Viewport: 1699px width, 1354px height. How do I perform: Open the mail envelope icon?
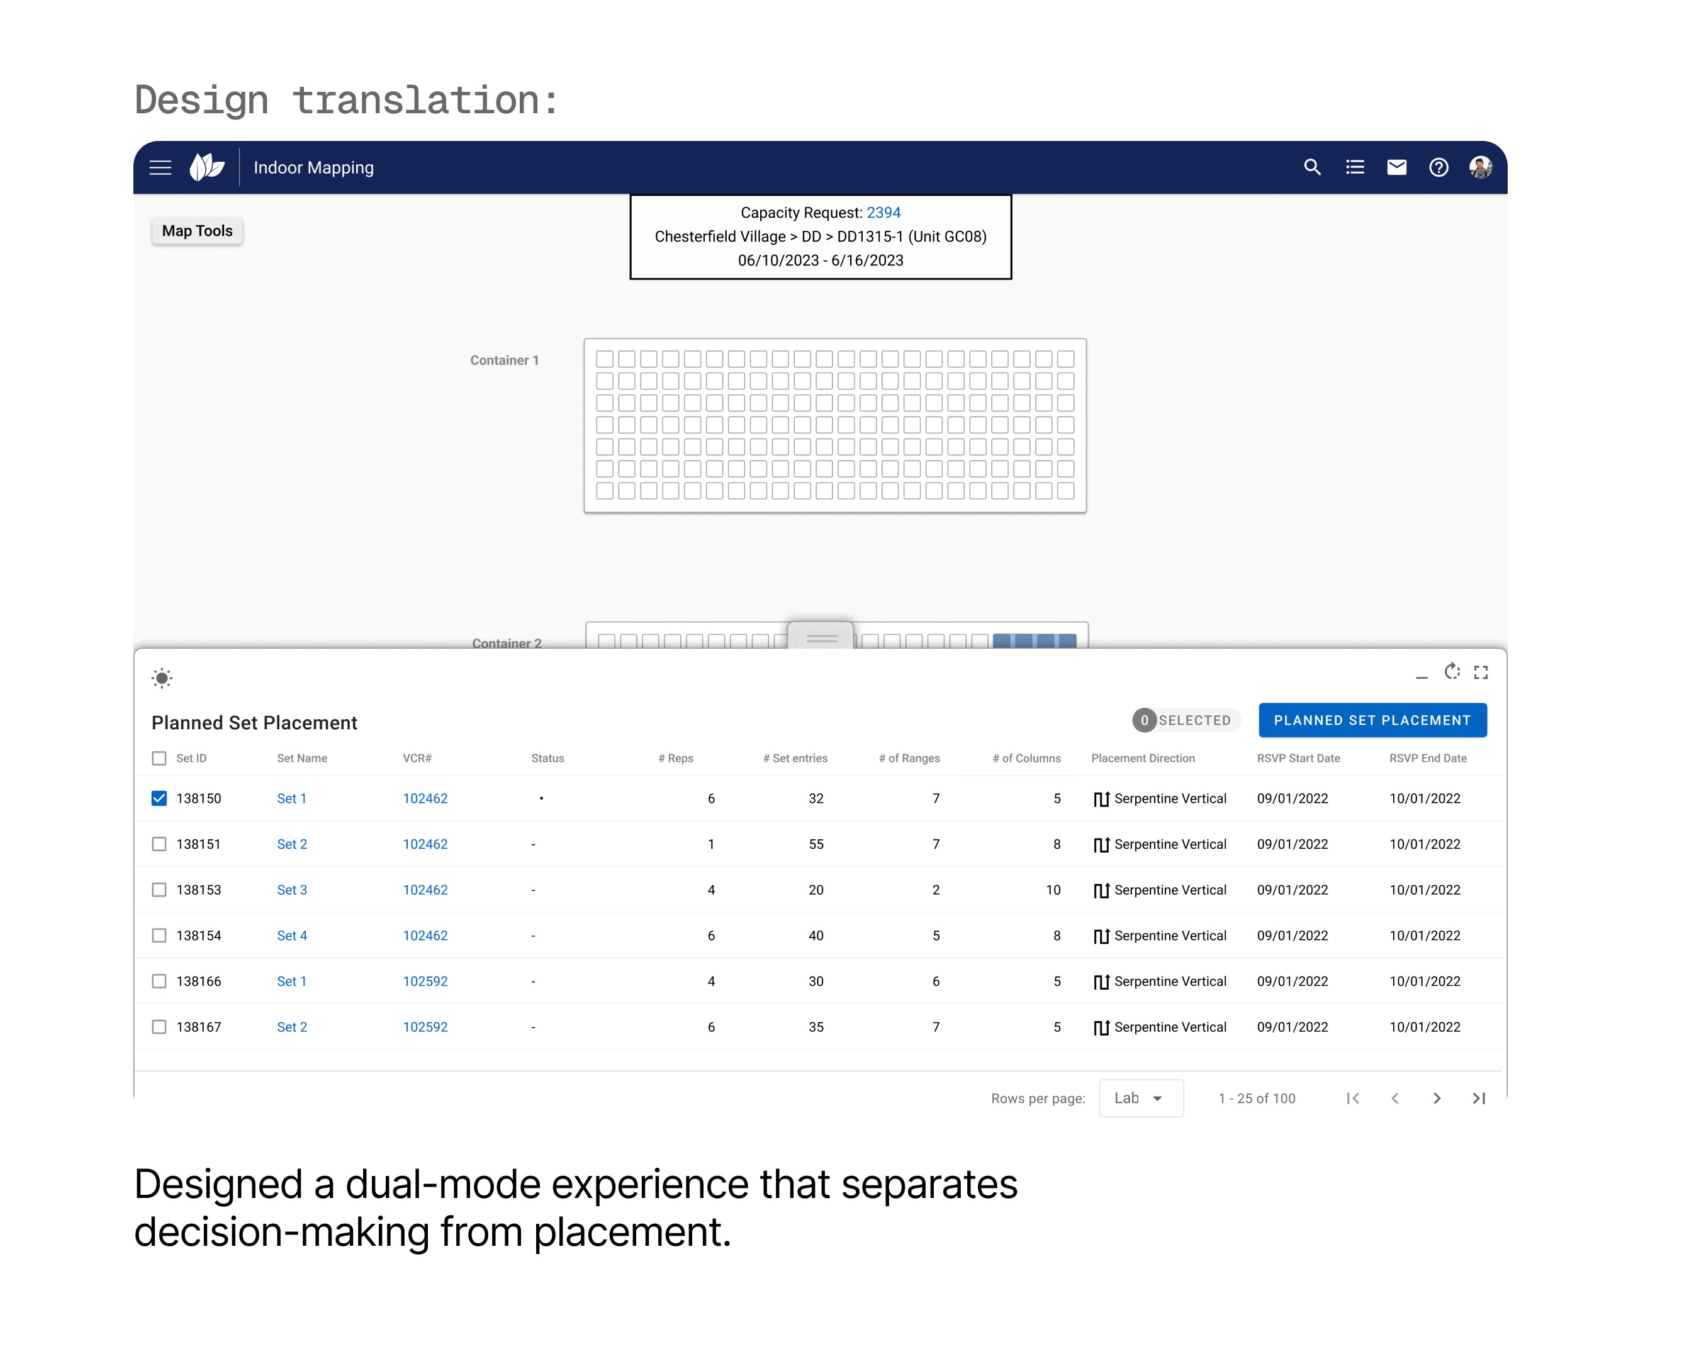1396,167
